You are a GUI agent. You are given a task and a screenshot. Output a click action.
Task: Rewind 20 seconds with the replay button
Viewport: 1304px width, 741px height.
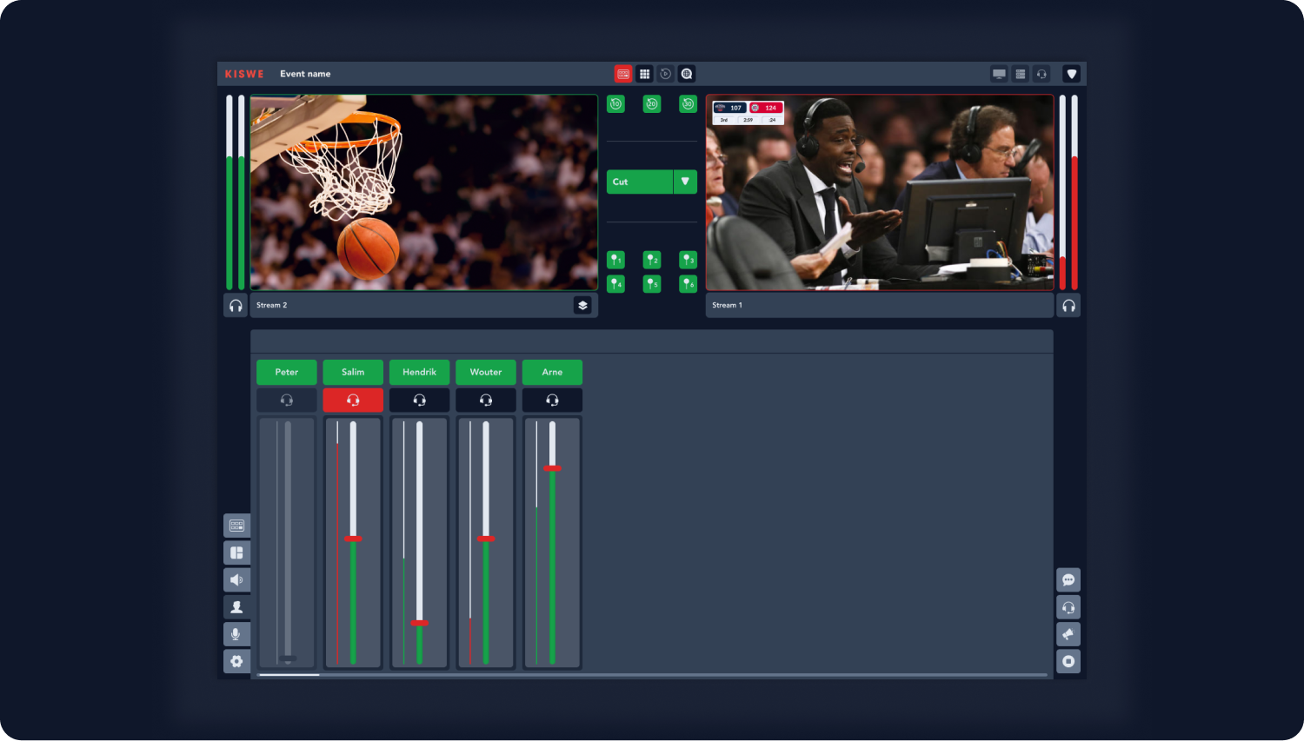point(652,104)
